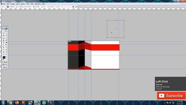This screenshot has height=105, width=186.
Task: Select the Brush tool
Action: [6, 38]
